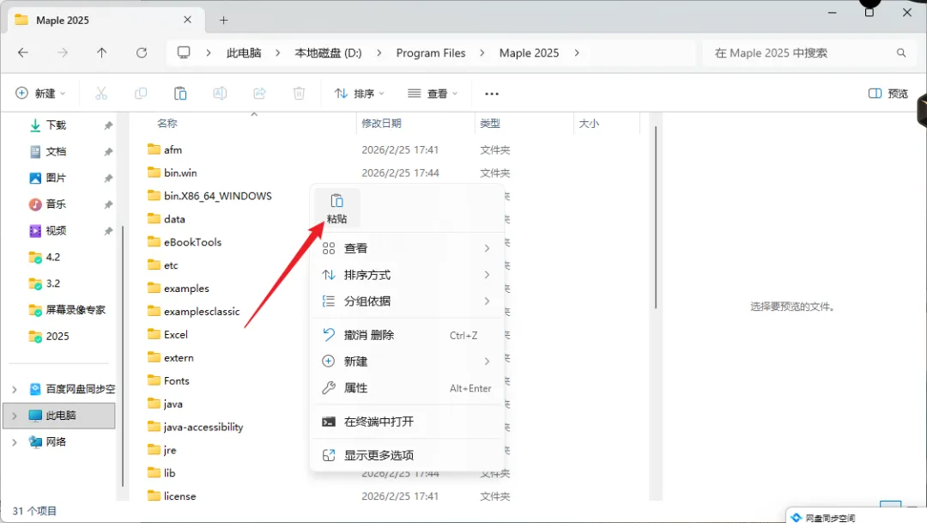Image resolution: width=927 pixels, height=523 pixels.
Task: Refresh the current folder view
Action: tap(142, 52)
